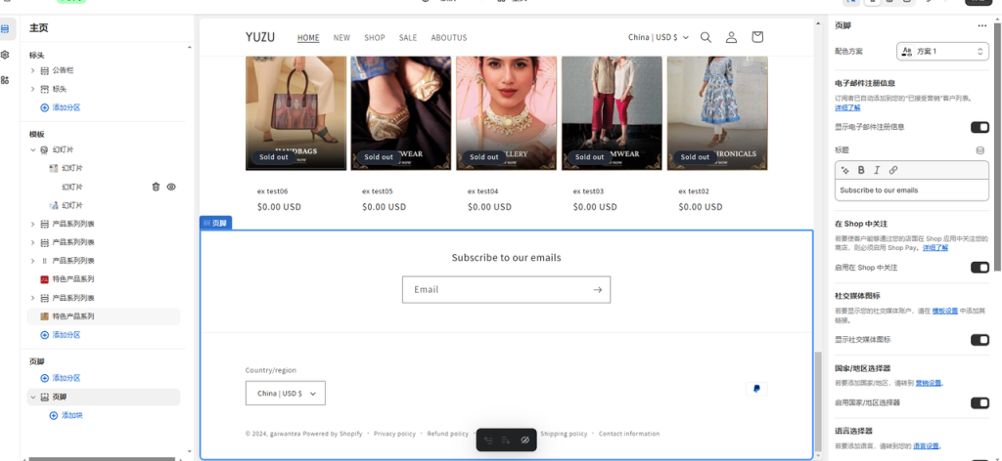Image resolution: width=1002 pixels, height=461 pixels.
Task: Insert link in heading editor
Action: click(893, 170)
